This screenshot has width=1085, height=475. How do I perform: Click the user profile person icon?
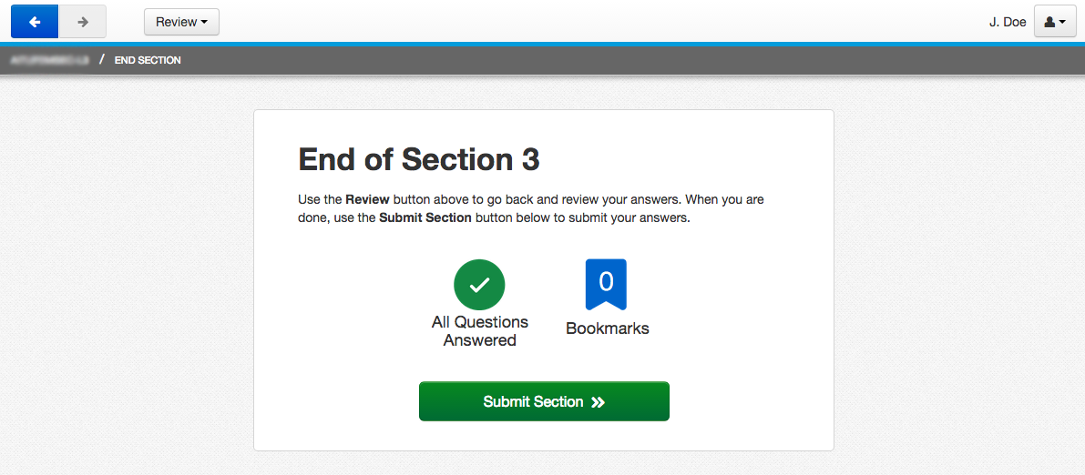tap(1049, 22)
